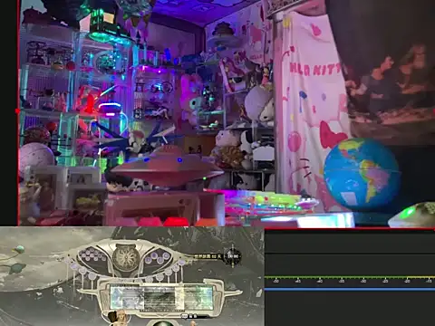Click the glowing info panel in the game HUD
Screen dimensions: 435x326
pos(161,298)
